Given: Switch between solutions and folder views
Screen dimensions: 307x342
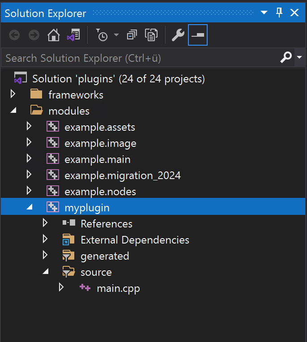Looking at the screenshot, I should coord(73,35).
